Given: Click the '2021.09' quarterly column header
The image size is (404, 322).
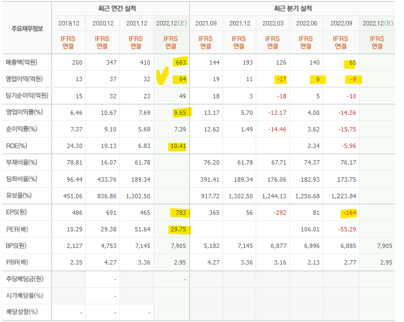Looking at the screenshot, I should 206,23.
